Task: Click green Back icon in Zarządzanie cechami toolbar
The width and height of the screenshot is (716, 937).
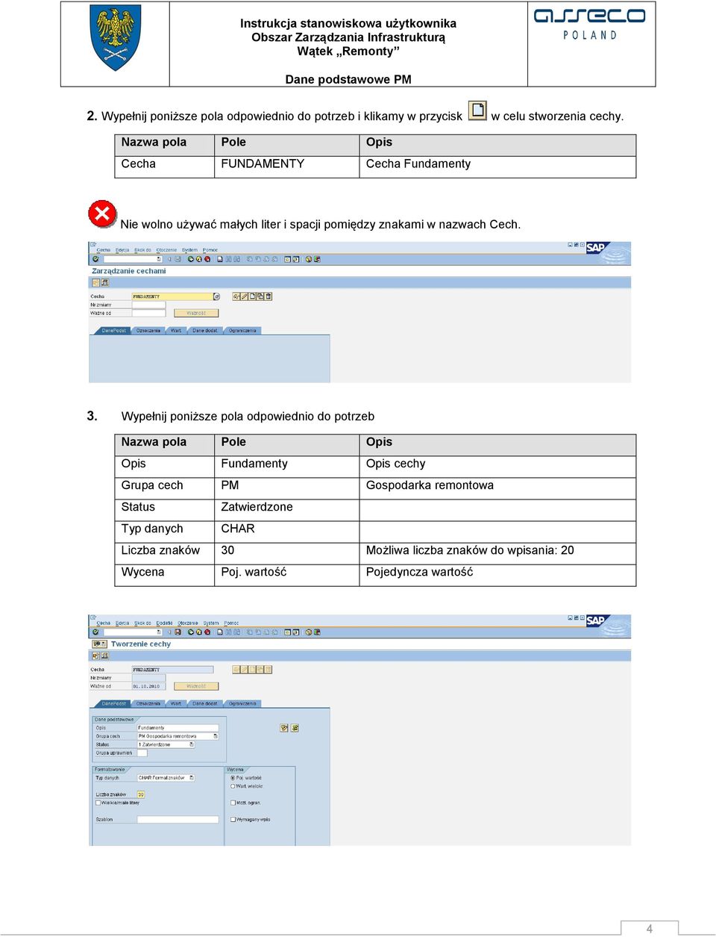Action: (191, 259)
